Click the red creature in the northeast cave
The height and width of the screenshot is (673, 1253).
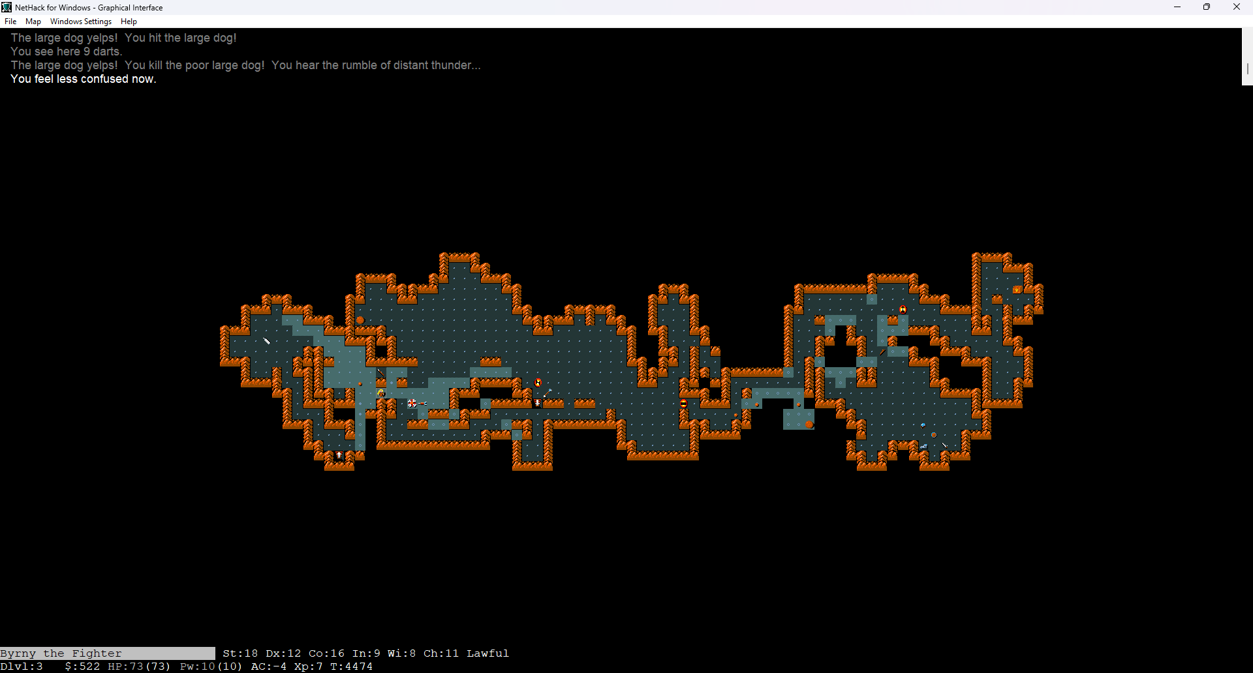tap(903, 310)
